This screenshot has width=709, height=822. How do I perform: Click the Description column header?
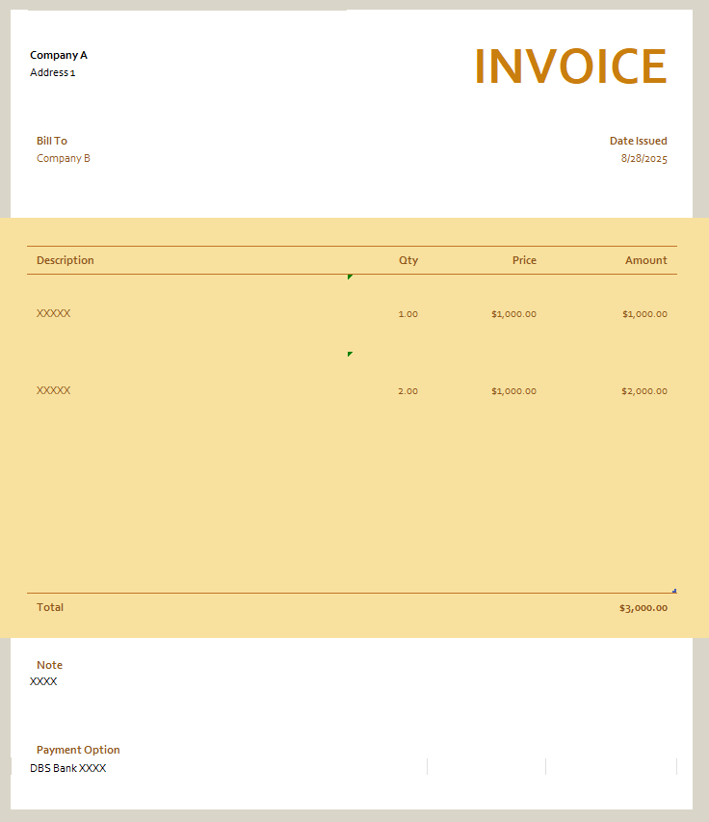point(66,260)
